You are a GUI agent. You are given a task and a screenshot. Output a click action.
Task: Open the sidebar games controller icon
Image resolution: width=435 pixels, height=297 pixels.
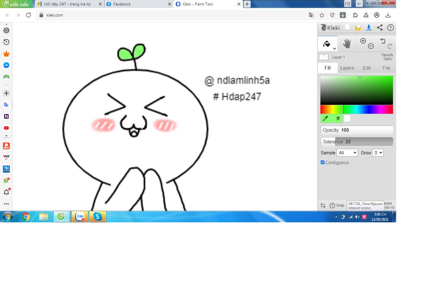point(6,76)
